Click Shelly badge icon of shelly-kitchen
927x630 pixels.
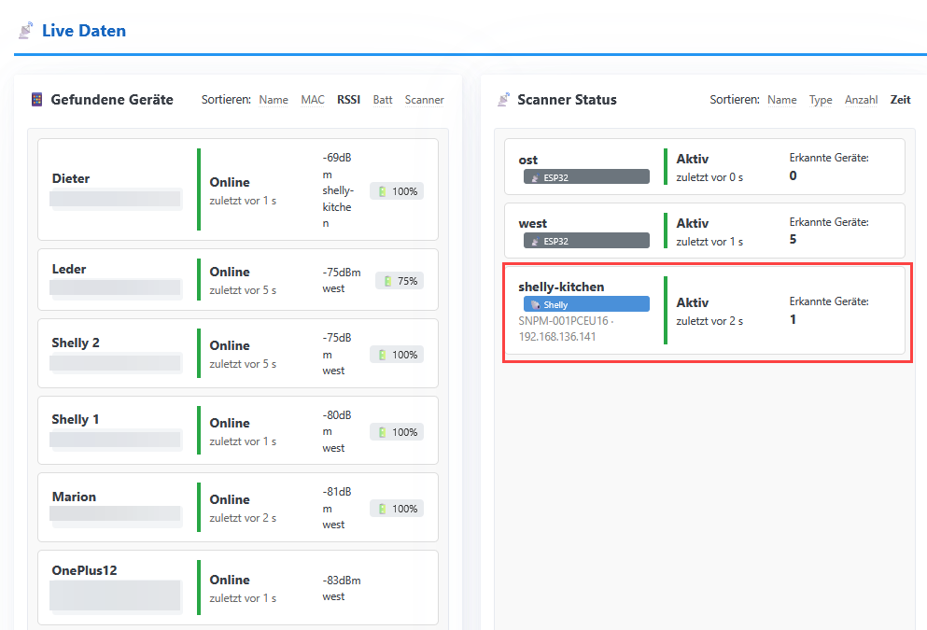coord(535,305)
